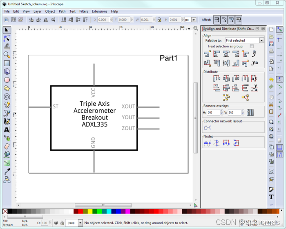The height and width of the screenshot is (229, 286).
Task: Select the Spray tool
Action: [x=7, y=138]
